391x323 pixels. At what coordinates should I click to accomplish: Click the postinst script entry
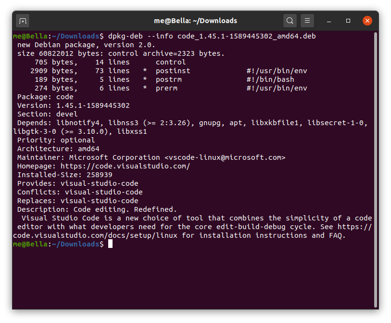point(173,71)
